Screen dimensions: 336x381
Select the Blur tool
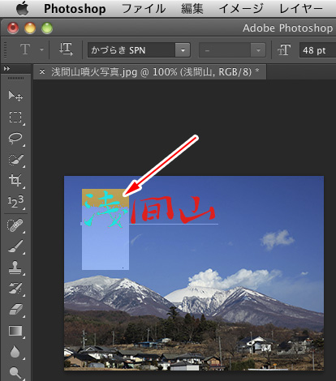pos(15,352)
